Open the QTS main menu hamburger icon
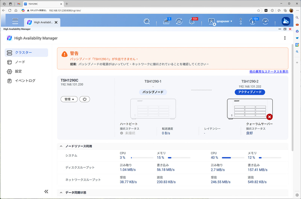This screenshot has width=301, height=199. 15,21
